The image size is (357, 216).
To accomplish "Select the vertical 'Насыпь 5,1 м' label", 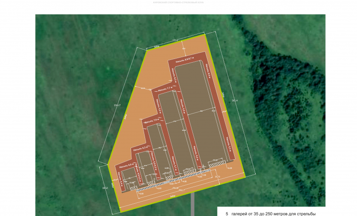I will click(x=174, y=164).
